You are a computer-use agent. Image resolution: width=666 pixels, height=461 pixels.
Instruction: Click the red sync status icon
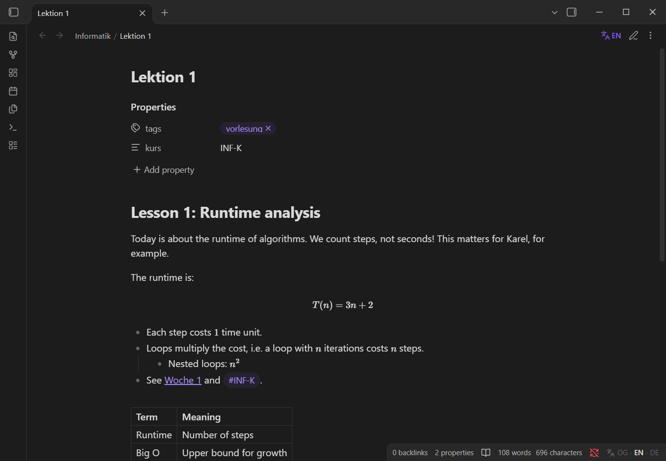[594, 453]
